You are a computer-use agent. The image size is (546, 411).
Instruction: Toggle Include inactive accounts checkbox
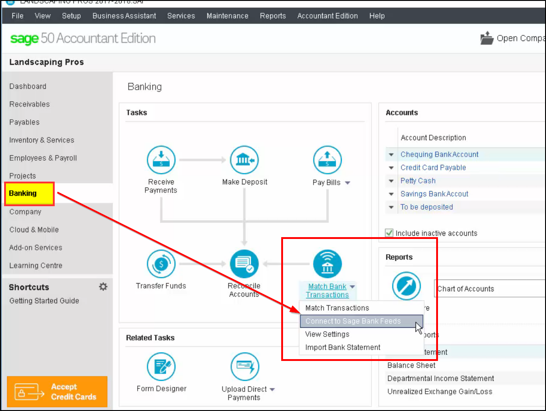[389, 233]
